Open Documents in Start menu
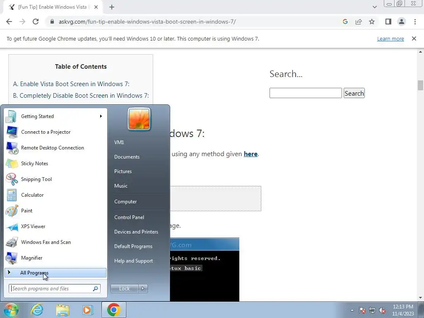The width and height of the screenshot is (424, 318). pyautogui.click(x=127, y=157)
